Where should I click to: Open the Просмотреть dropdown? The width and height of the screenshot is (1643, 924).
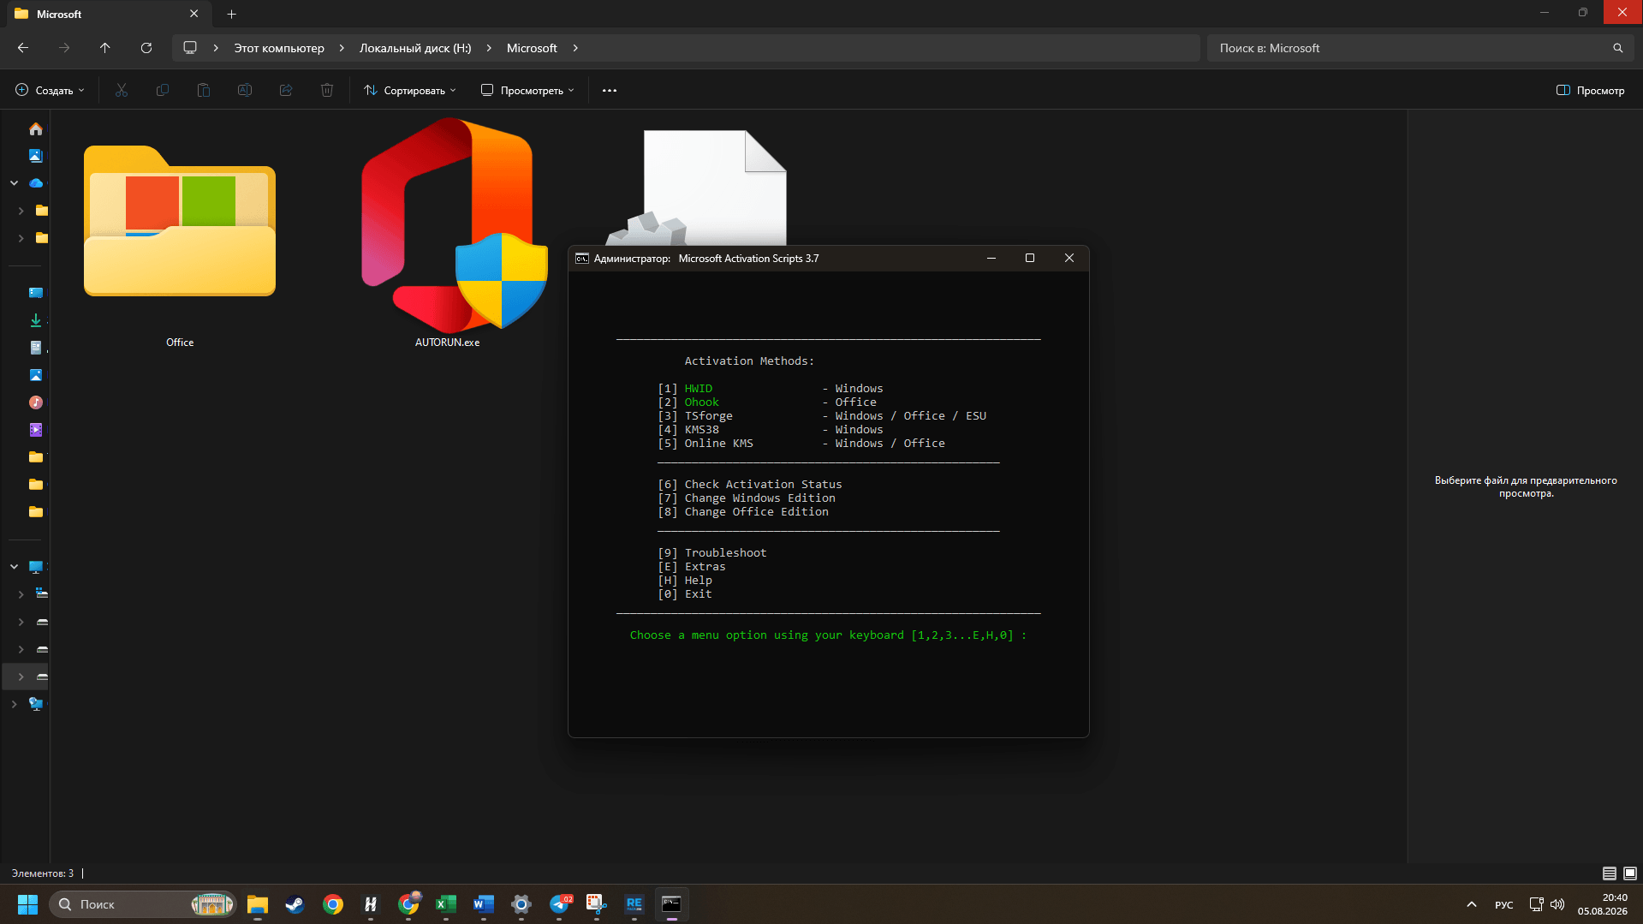[527, 90]
